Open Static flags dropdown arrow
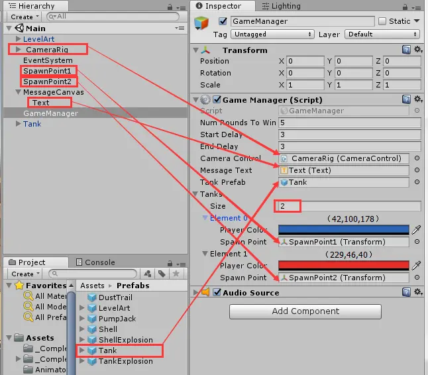This screenshot has height=375, width=428. [x=417, y=21]
